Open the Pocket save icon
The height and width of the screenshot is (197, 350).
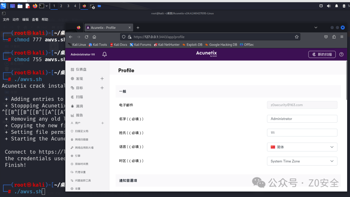tap(326, 37)
